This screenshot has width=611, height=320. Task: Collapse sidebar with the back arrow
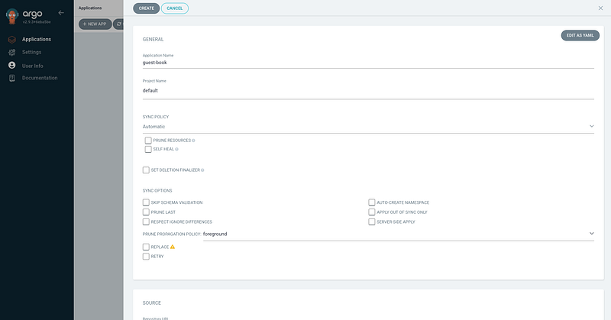pyautogui.click(x=61, y=13)
